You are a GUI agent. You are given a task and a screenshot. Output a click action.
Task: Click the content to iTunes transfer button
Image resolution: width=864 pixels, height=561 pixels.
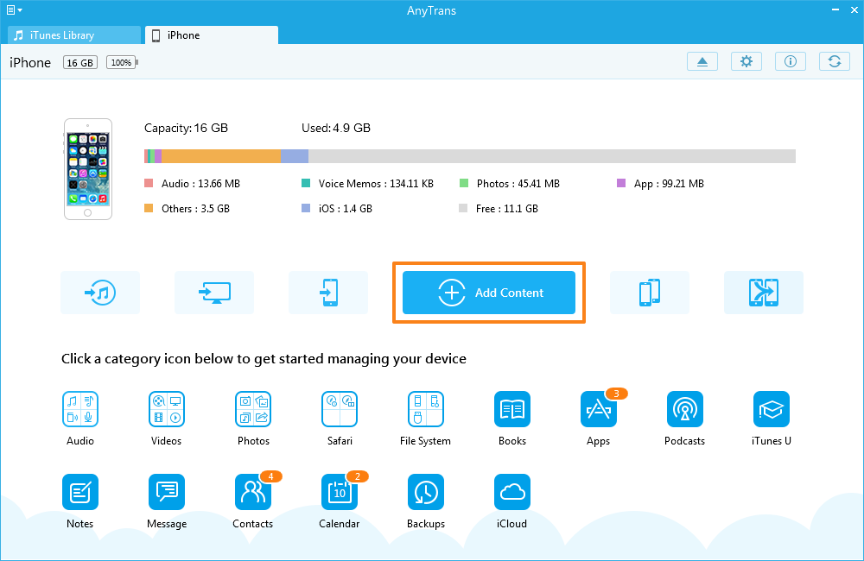[x=100, y=293]
